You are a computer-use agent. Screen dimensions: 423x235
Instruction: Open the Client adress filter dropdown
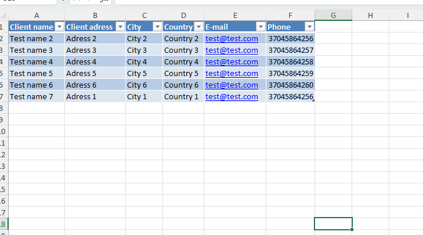120,27
